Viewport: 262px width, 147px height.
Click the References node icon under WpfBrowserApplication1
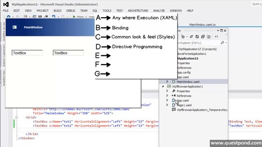tap(174, 96)
